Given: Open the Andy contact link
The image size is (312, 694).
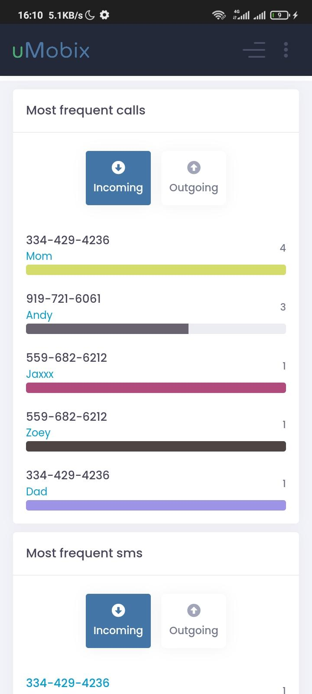Looking at the screenshot, I should click(x=39, y=315).
